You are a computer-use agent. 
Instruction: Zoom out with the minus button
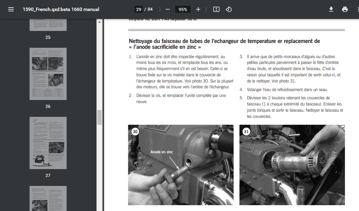(x=168, y=9)
